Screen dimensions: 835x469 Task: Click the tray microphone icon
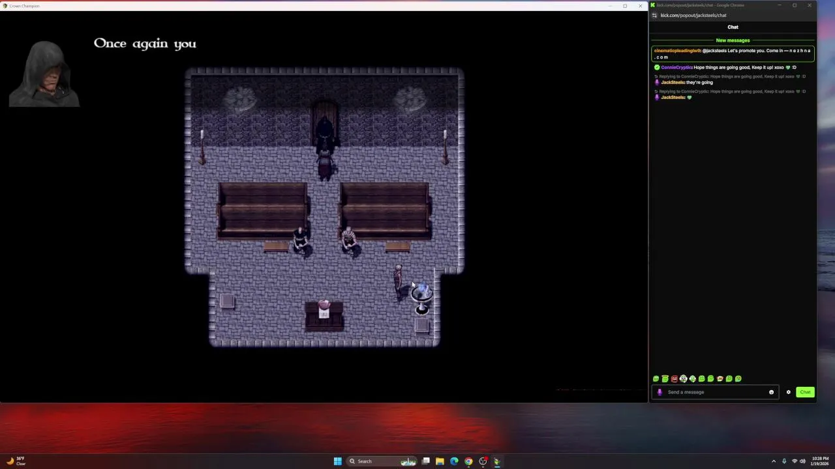[x=784, y=461]
